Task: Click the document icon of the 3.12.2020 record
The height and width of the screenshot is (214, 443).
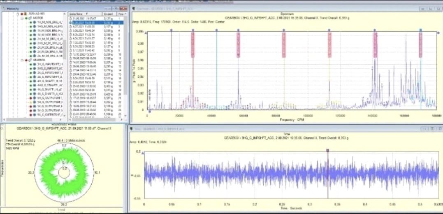Action: [x=70, y=50]
